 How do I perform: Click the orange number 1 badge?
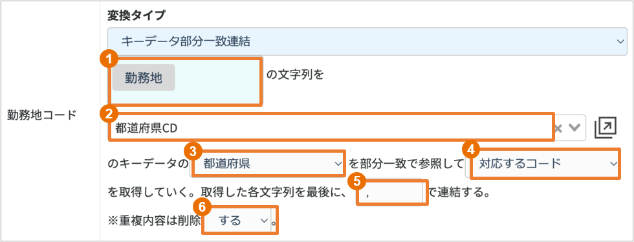pyautogui.click(x=109, y=60)
